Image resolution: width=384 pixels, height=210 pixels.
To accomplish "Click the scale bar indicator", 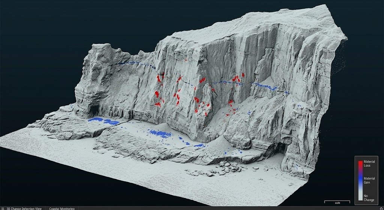I will pos(337,202).
